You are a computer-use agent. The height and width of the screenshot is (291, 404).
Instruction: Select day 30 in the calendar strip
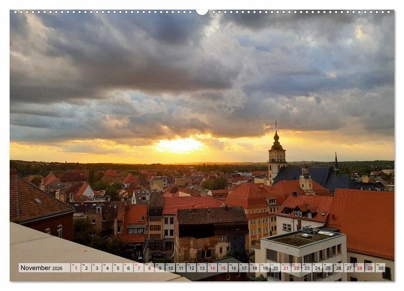381,268
